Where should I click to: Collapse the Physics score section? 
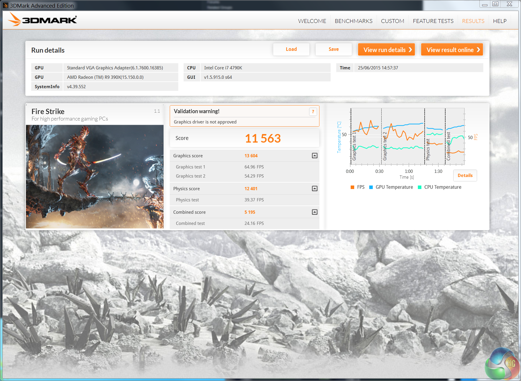pyautogui.click(x=314, y=188)
